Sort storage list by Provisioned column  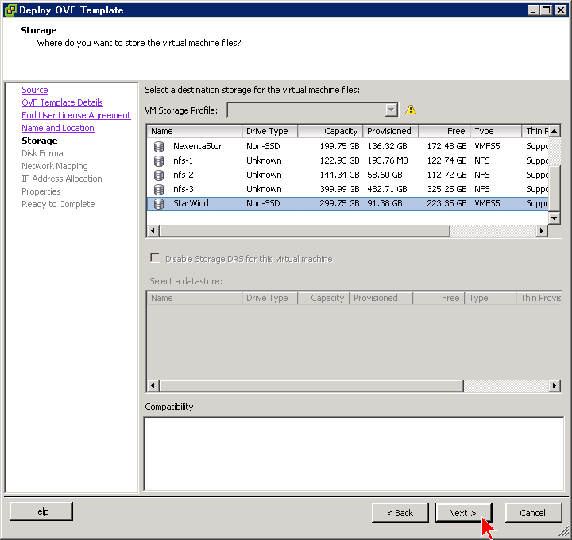[x=390, y=131]
